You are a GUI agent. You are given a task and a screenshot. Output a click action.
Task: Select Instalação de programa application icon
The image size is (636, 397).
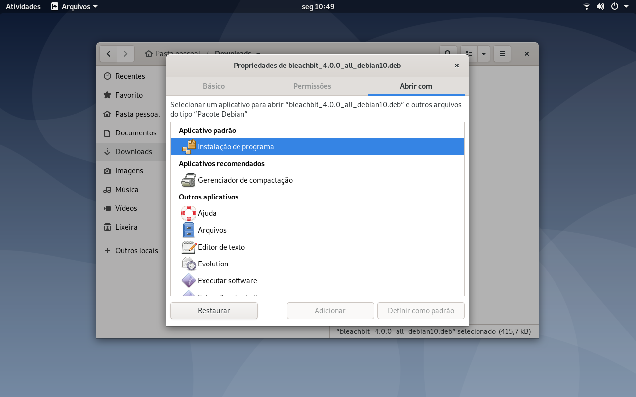pyautogui.click(x=189, y=147)
